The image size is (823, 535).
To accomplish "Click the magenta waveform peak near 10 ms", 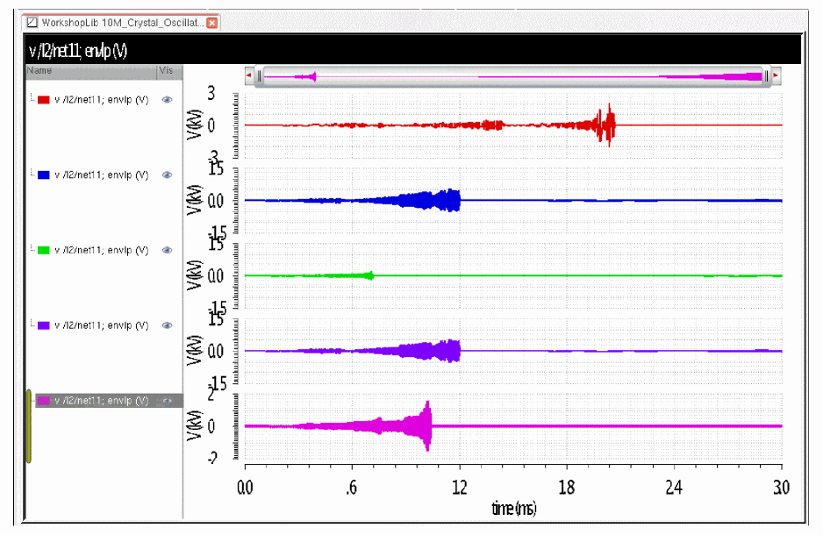I will click(426, 425).
